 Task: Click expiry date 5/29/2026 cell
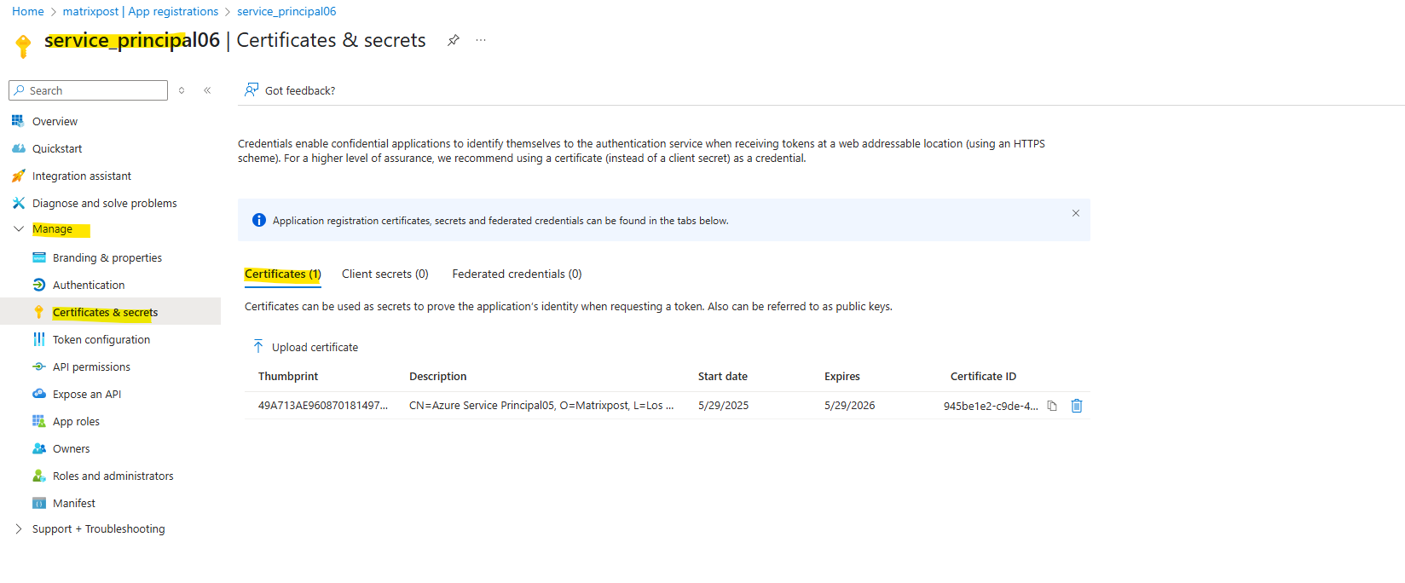850,405
